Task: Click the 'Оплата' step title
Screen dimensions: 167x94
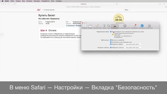Action: (52, 31)
